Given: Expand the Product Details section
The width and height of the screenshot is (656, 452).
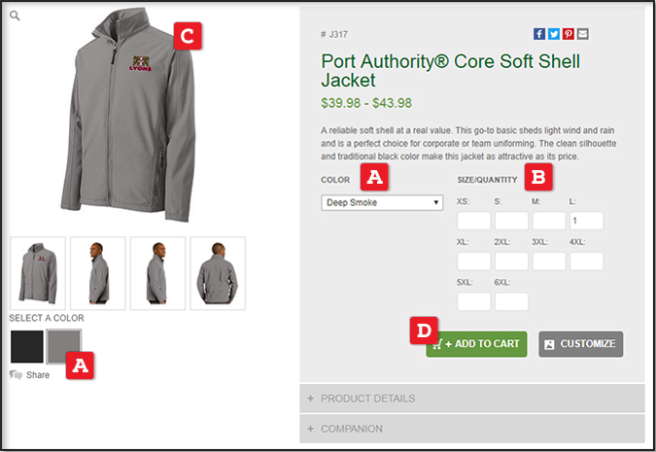Looking at the screenshot, I should coord(472,399).
